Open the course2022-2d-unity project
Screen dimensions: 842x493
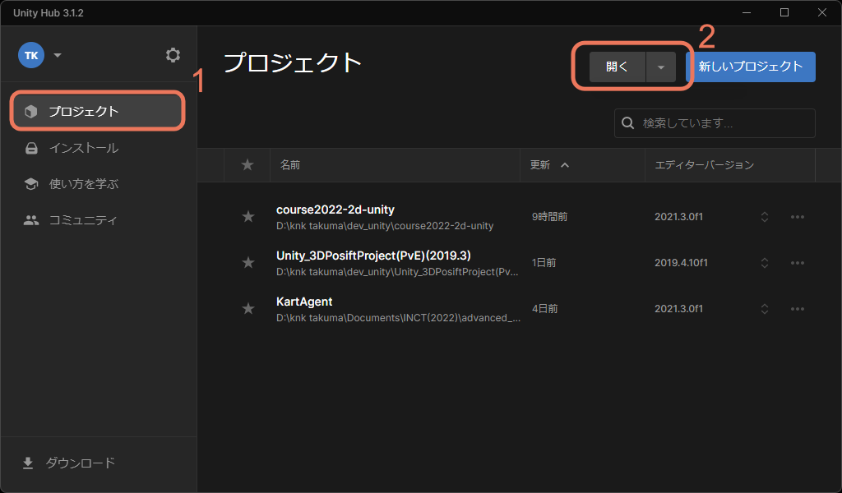click(335, 210)
